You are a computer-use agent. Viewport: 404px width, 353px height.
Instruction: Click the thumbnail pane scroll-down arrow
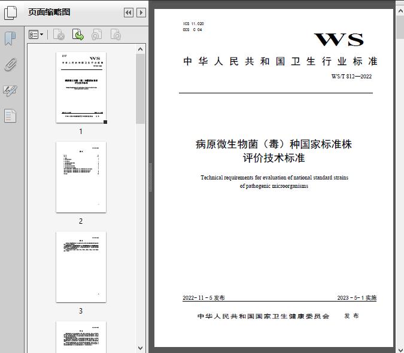click(141, 348)
